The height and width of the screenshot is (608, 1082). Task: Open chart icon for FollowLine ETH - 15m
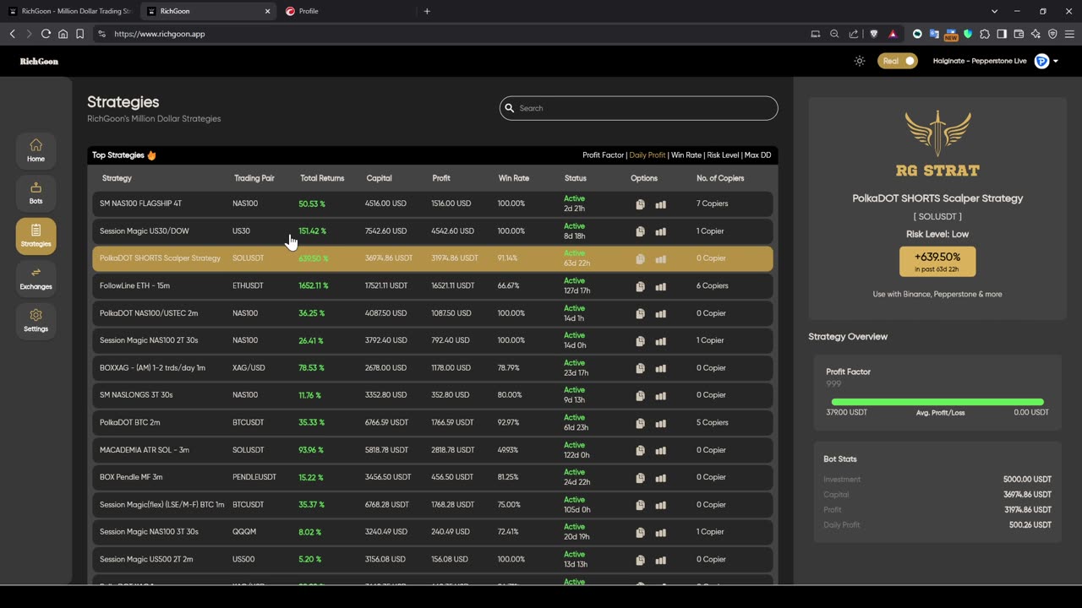[661, 286]
